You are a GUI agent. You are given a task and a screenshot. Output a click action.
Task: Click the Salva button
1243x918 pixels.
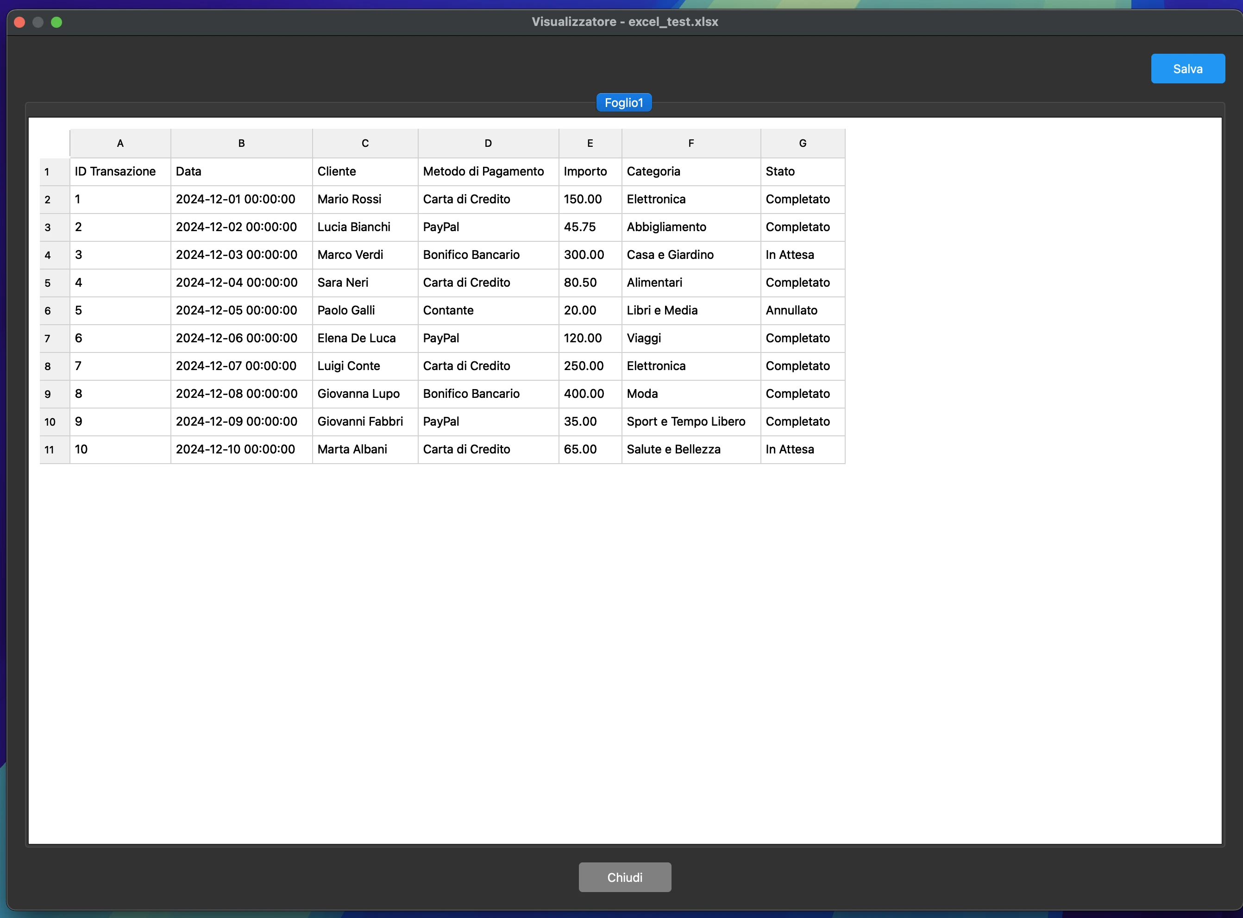click(x=1187, y=69)
